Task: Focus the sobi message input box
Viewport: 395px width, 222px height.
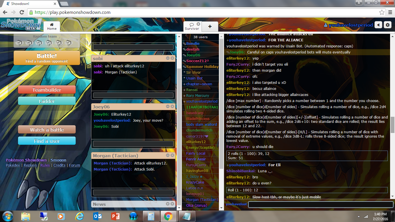Action: point(133,95)
